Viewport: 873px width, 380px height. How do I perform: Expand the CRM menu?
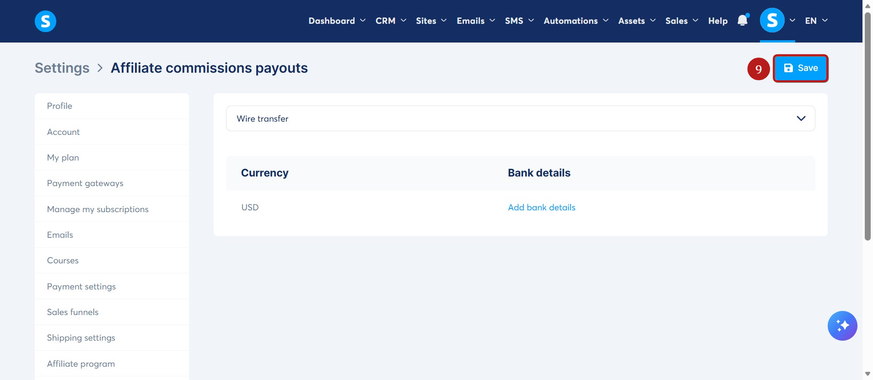391,21
